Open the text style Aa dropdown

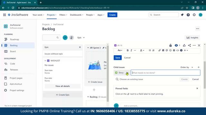(120, 50)
